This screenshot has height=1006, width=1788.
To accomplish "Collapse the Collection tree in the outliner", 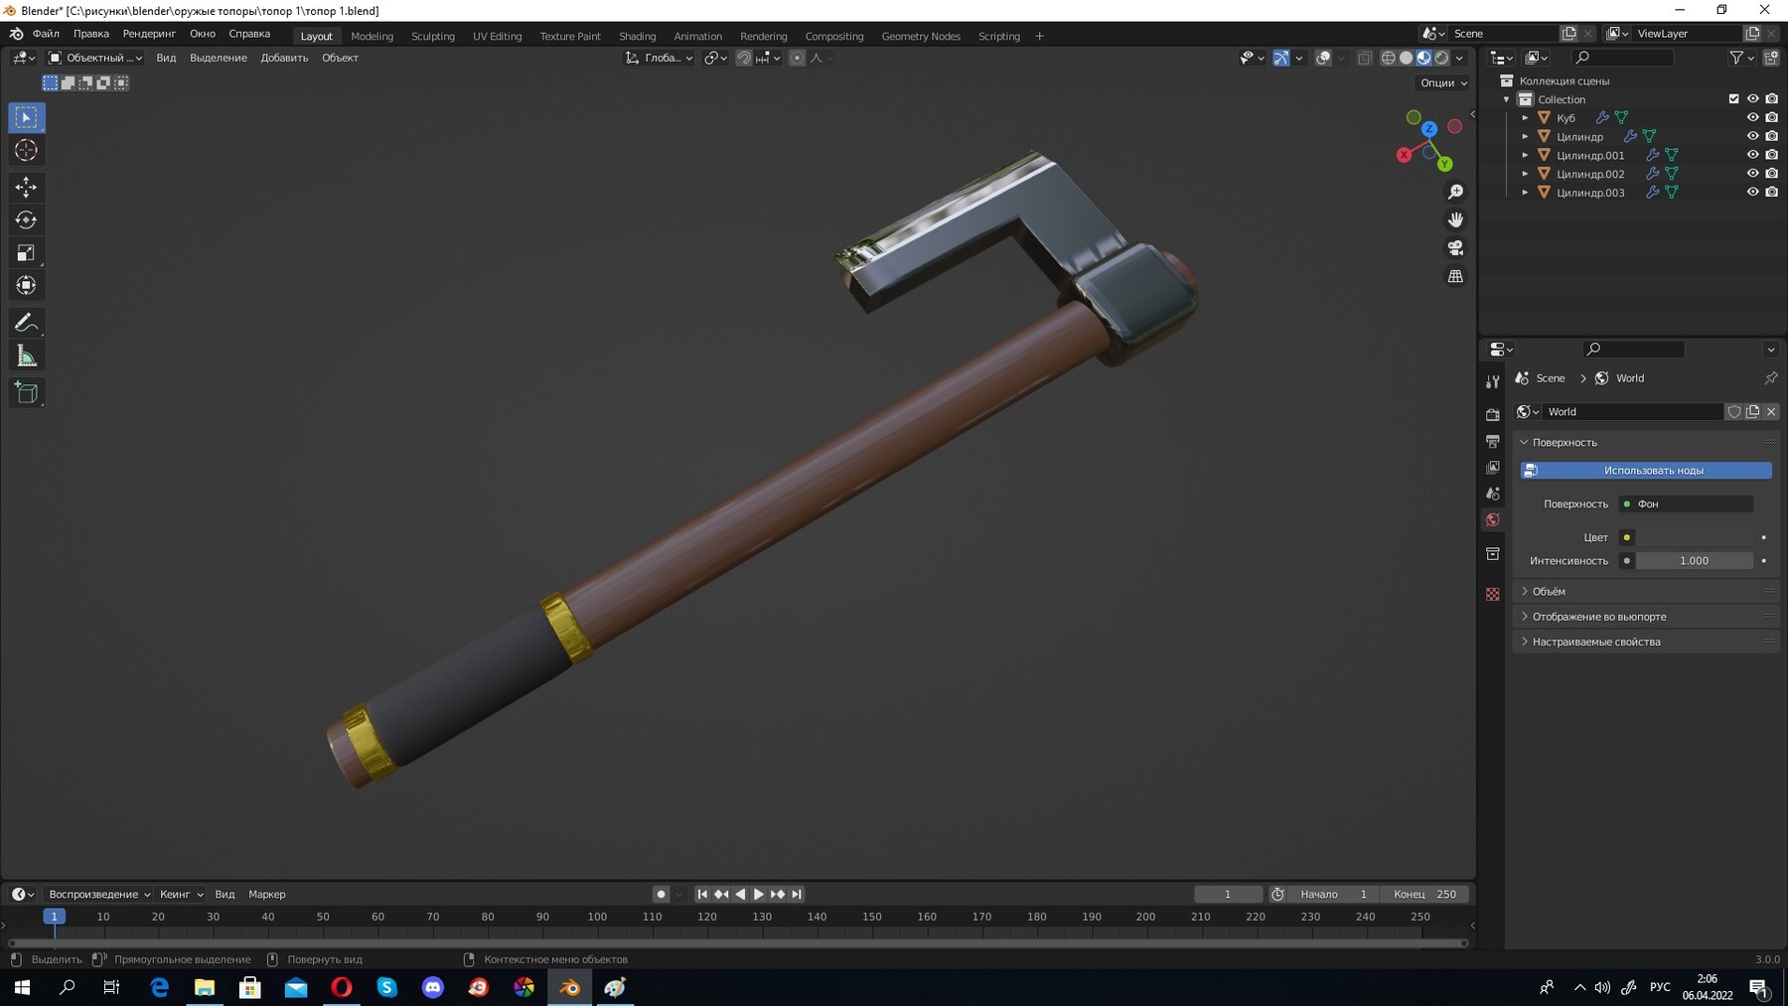I will click(1506, 99).
